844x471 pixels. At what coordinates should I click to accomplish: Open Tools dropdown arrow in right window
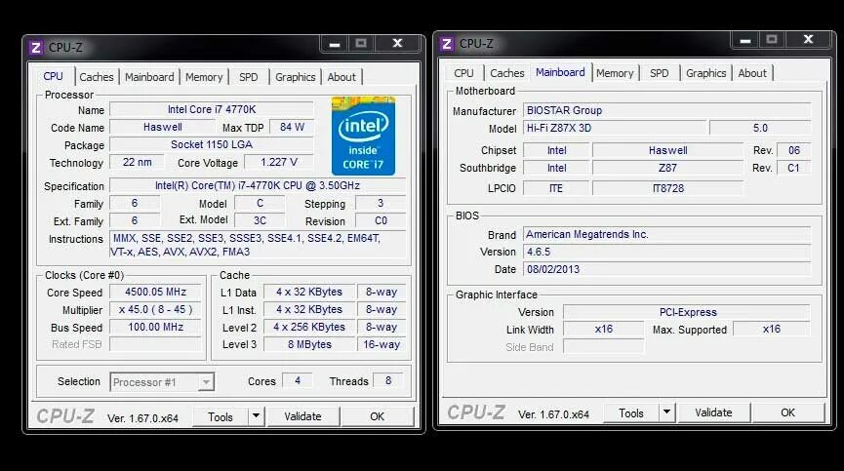coord(667,412)
